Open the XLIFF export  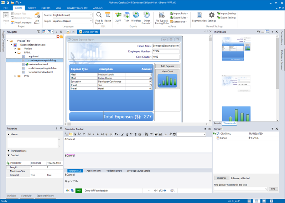[x=118, y=18]
